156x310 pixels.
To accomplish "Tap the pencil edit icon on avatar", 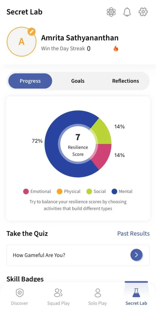I will [32, 31].
